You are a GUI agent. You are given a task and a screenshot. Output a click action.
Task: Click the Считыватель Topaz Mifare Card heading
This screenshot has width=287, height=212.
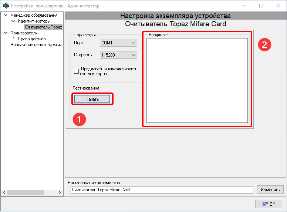pos(176,24)
